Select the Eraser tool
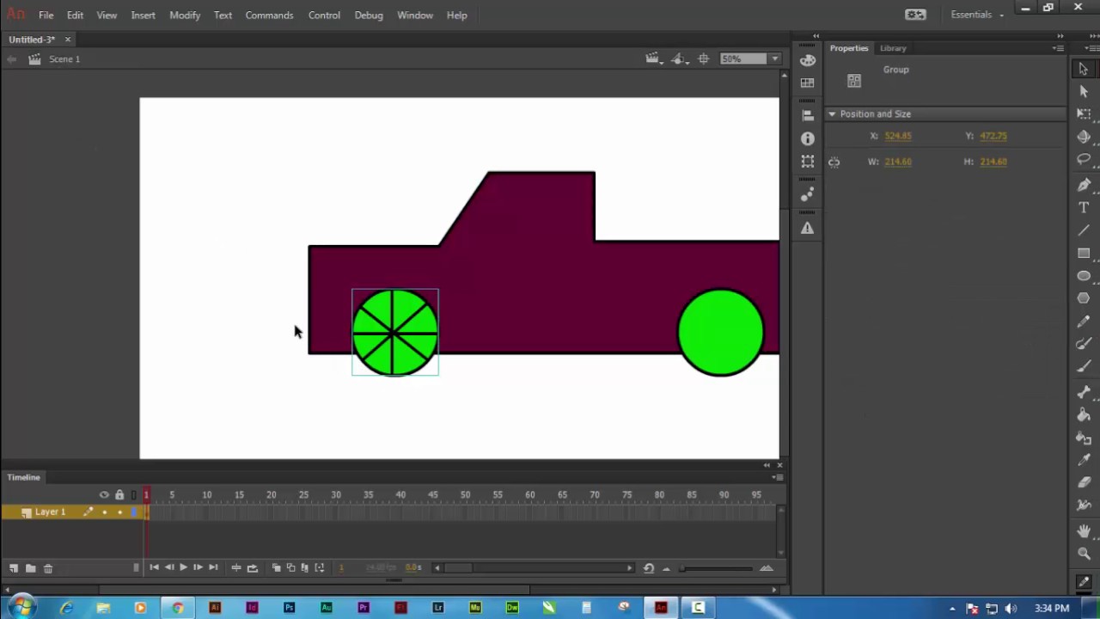Viewport: 1100px width, 619px height. click(x=1084, y=483)
